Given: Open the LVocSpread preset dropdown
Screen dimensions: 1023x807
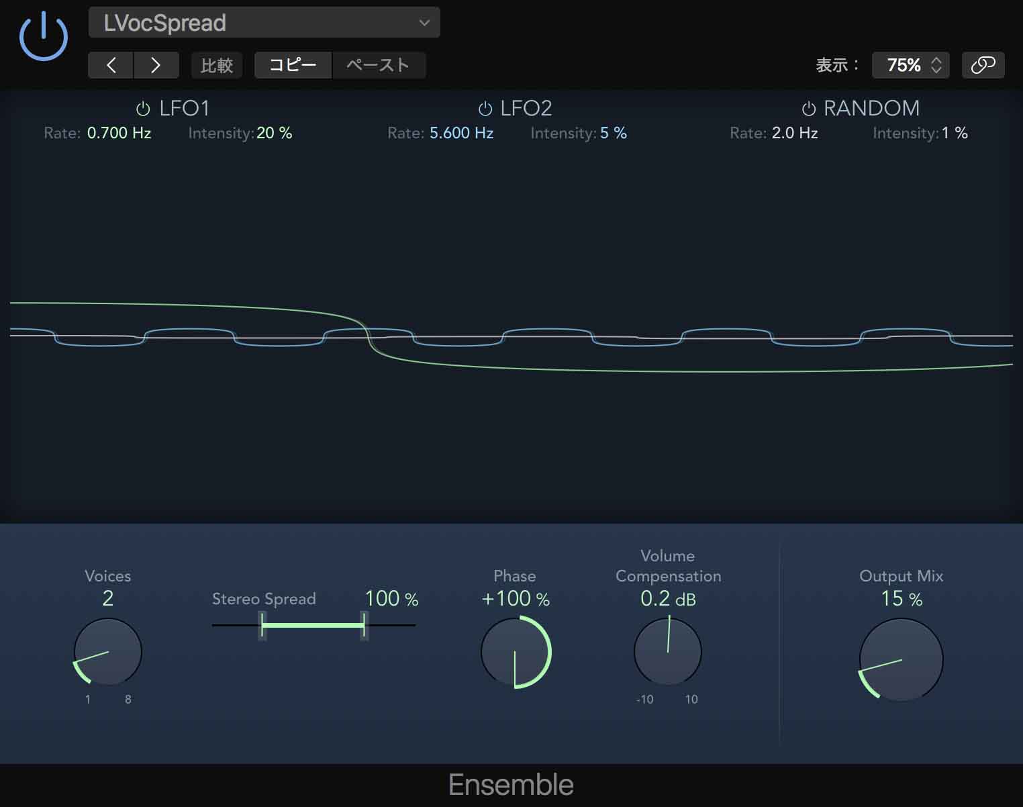Looking at the screenshot, I should 264,23.
